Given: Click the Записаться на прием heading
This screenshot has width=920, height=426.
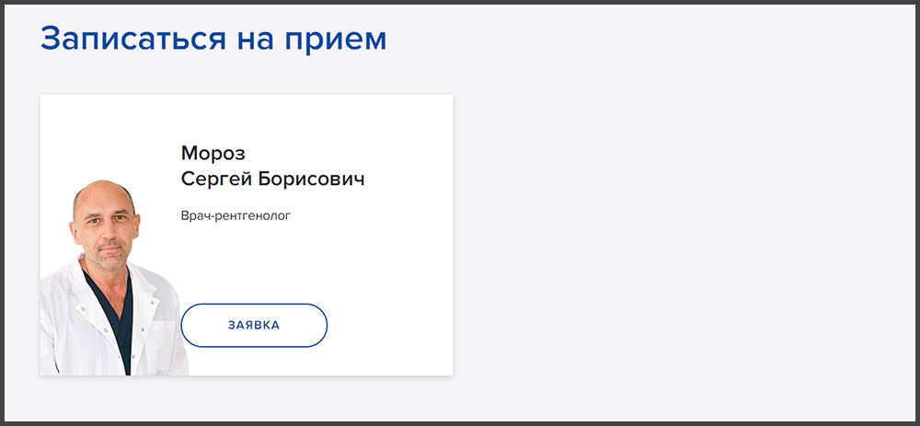Looking at the screenshot, I should 213,40.
